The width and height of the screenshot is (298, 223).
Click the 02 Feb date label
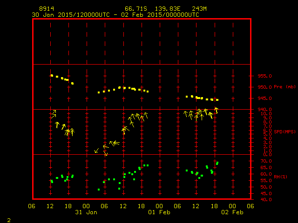232,212
